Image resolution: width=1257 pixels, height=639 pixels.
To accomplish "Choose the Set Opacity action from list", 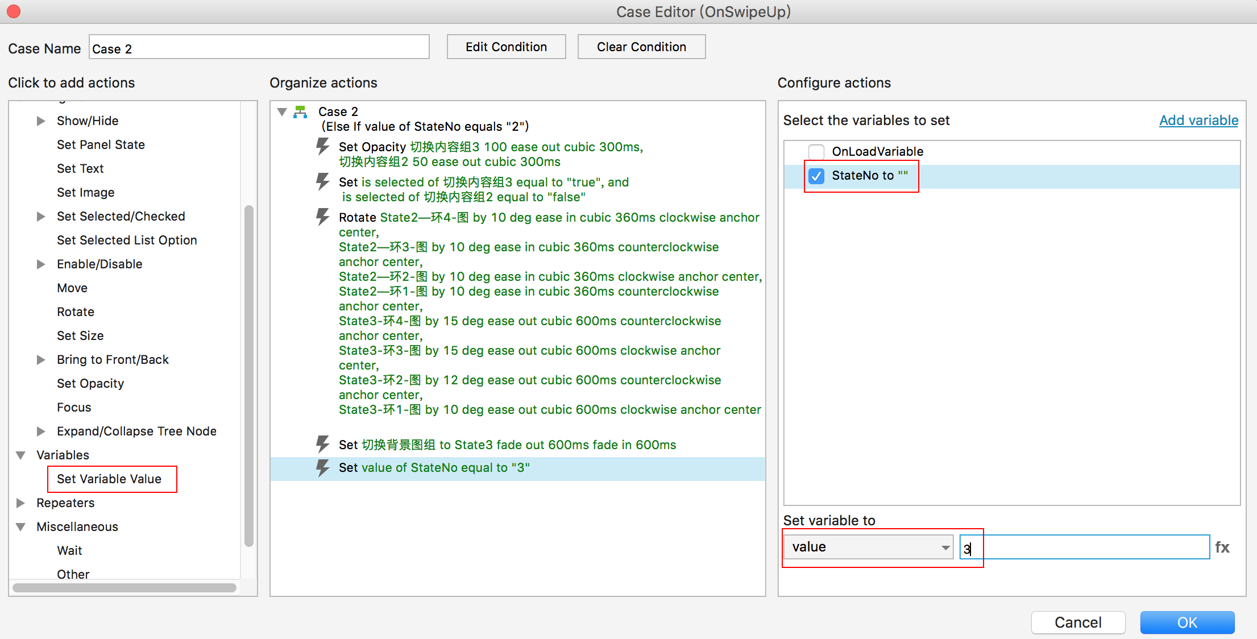I will [90, 384].
